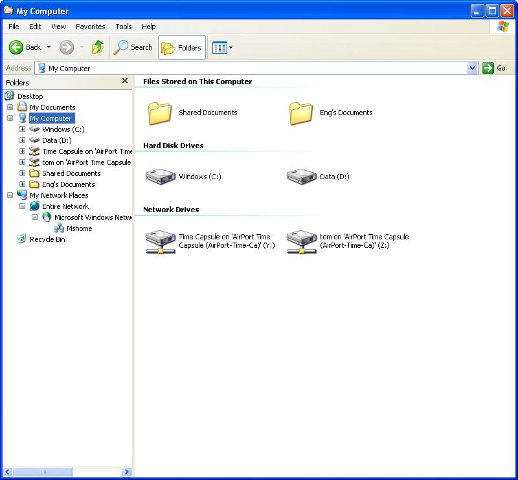This screenshot has height=480, width=518.
Task: Expand Windows (C:) in the folder tree
Action: 21,129
